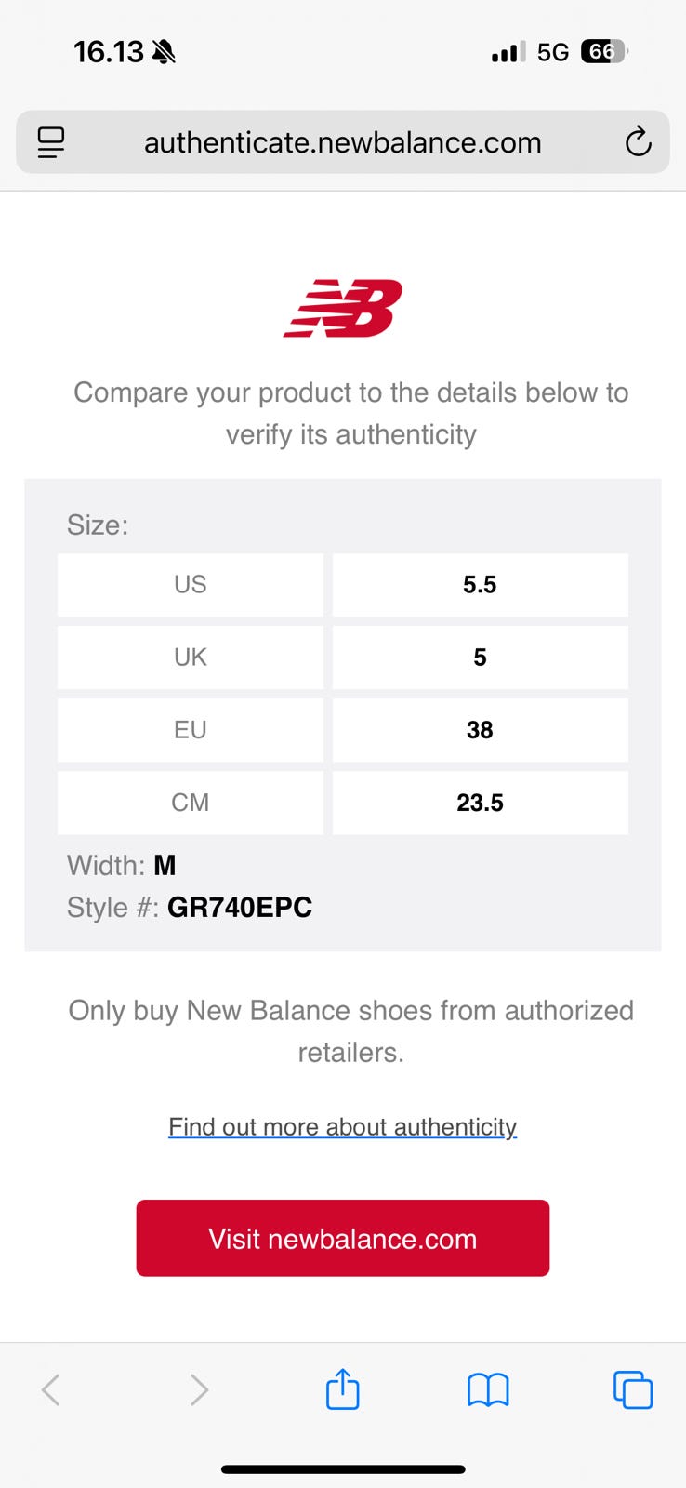Tap the page settings icon in address bar
The image size is (686, 1488).
pos(51,142)
